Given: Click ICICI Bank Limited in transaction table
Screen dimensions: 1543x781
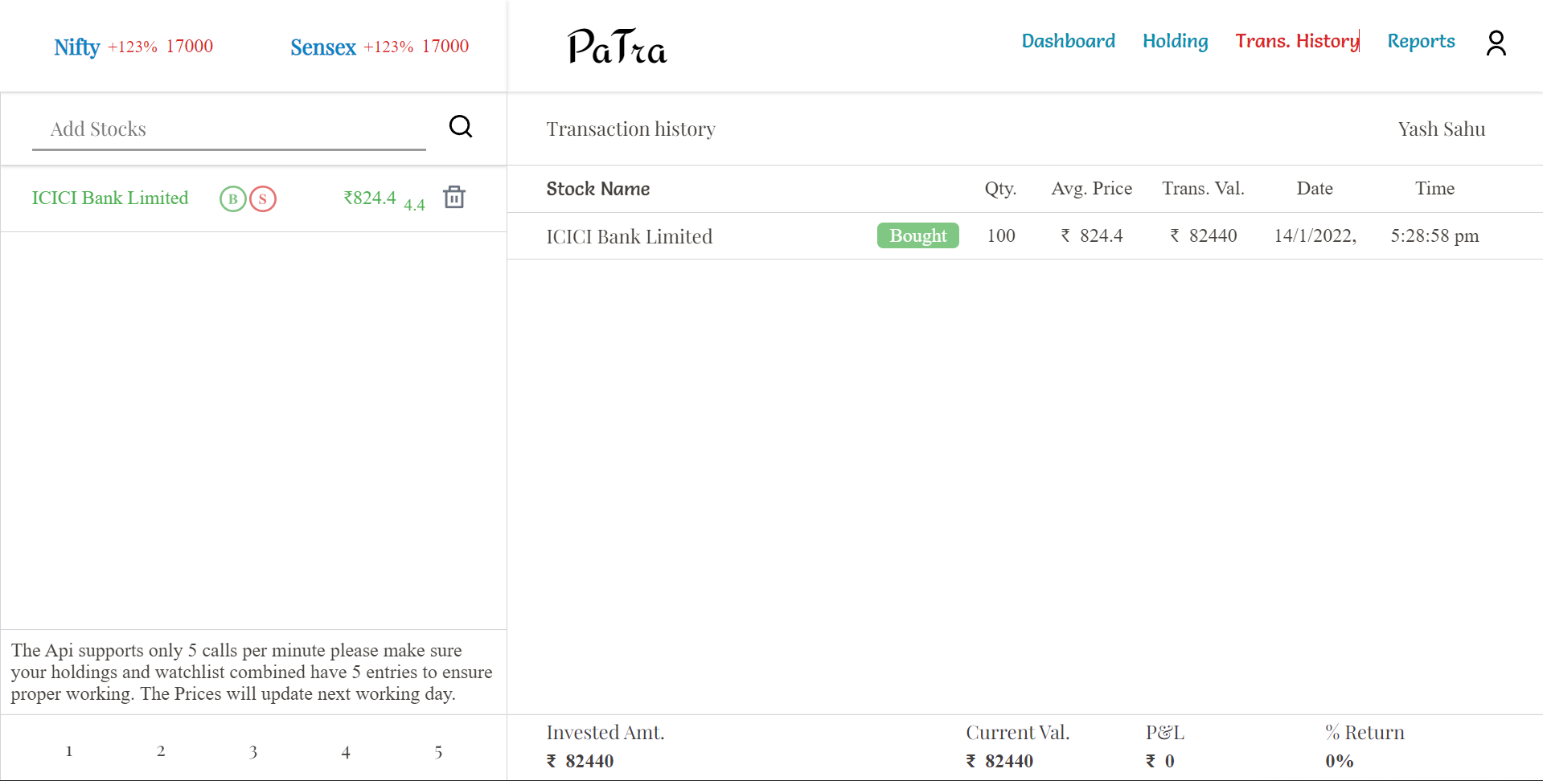Looking at the screenshot, I should click(630, 236).
